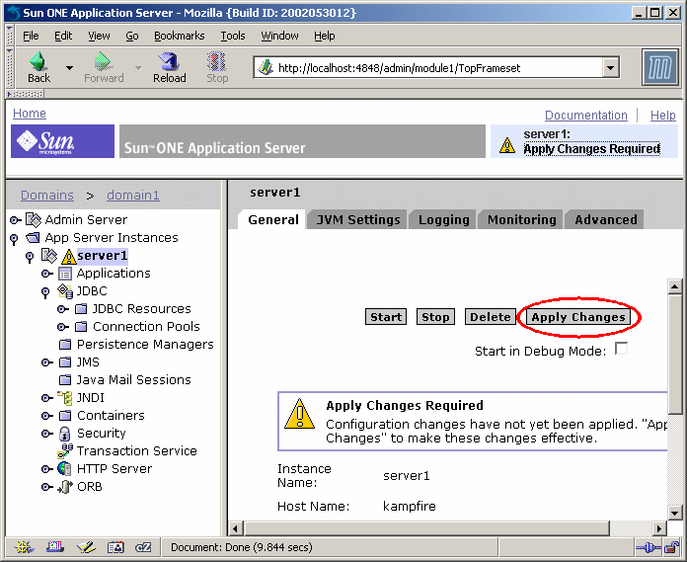The image size is (687, 562).
Task: Click the domain1 breadcrumb link
Action: [133, 196]
